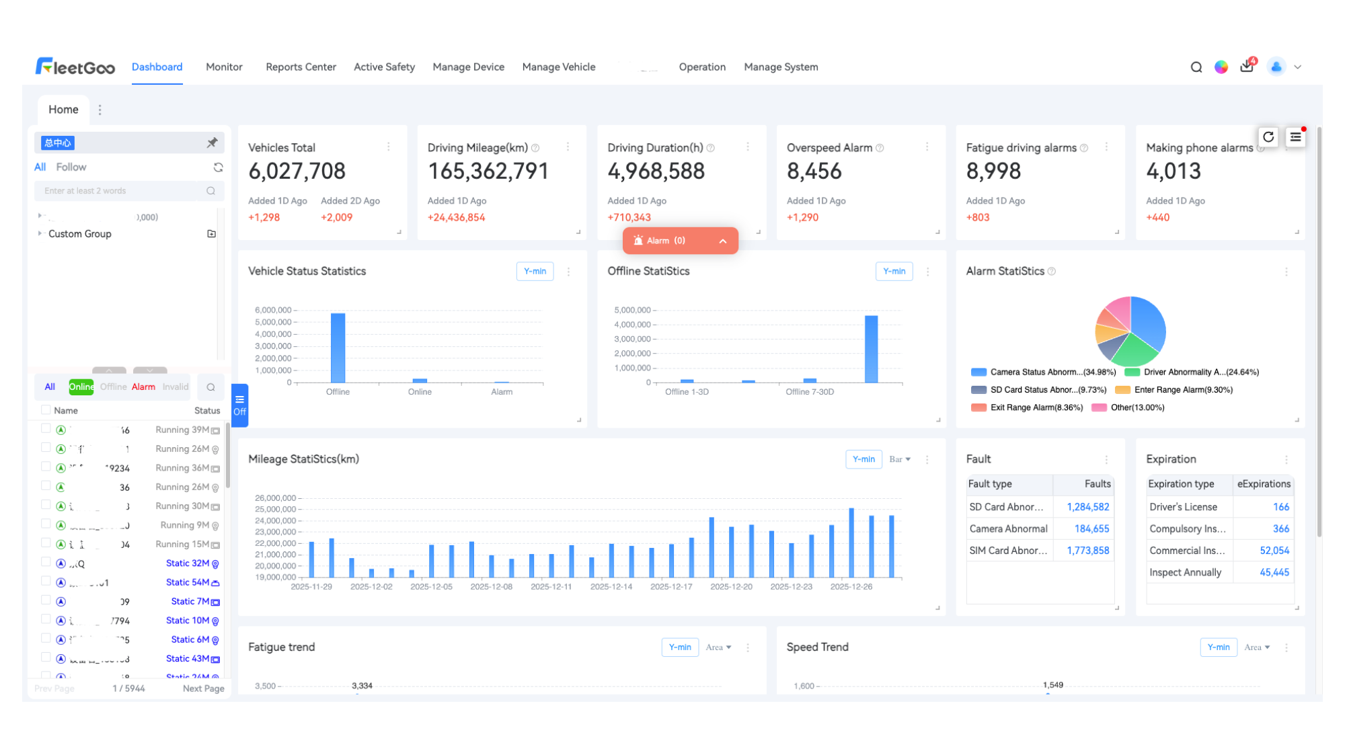Tick the checkbox of the first running vehicle
The image size is (1345, 753).
tap(45, 429)
